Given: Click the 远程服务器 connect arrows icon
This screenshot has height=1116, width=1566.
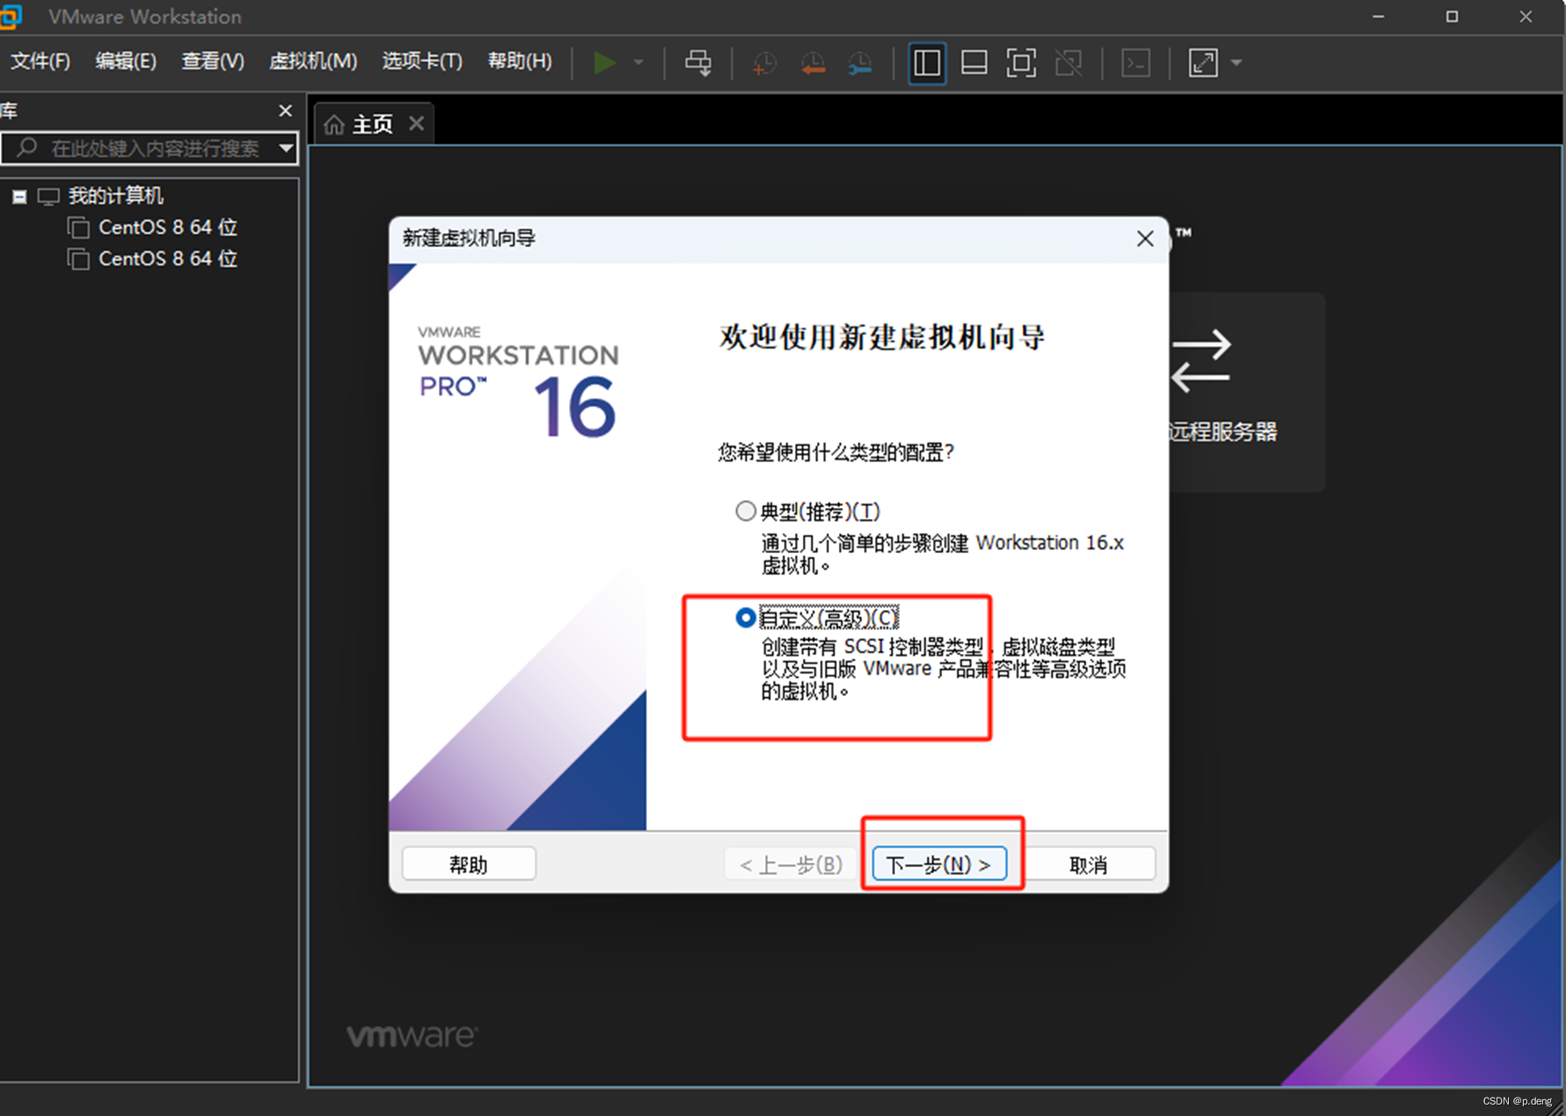Looking at the screenshot, I should 1201,361.
